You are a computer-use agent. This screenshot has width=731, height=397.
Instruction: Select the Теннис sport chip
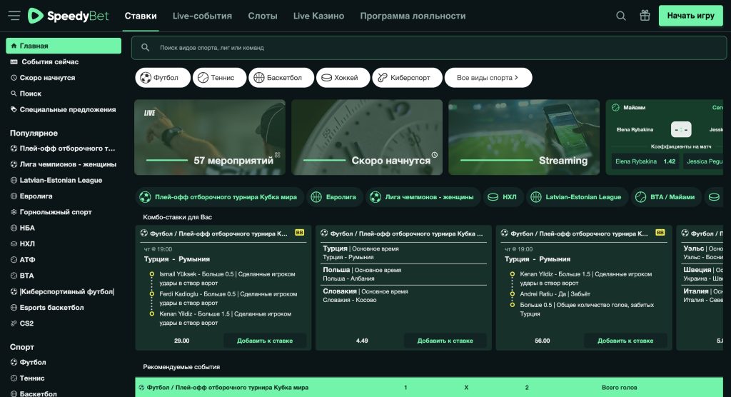219,77
